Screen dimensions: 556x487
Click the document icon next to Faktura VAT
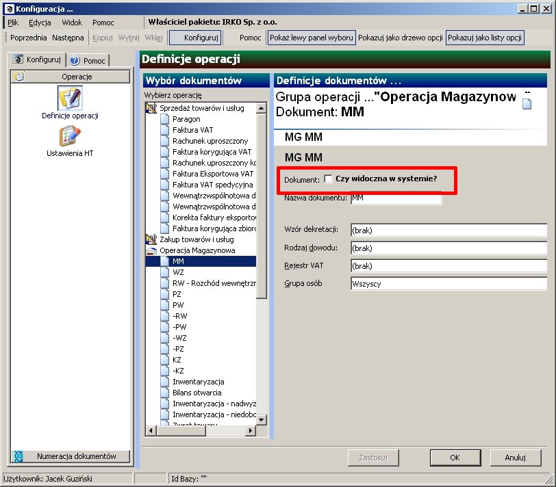point(164,130)
